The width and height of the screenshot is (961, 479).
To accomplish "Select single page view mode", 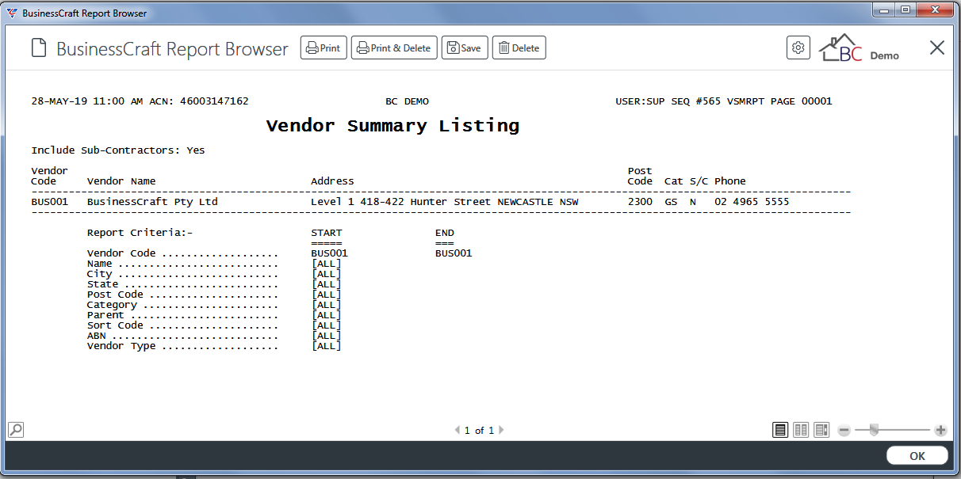I will 781,430.
